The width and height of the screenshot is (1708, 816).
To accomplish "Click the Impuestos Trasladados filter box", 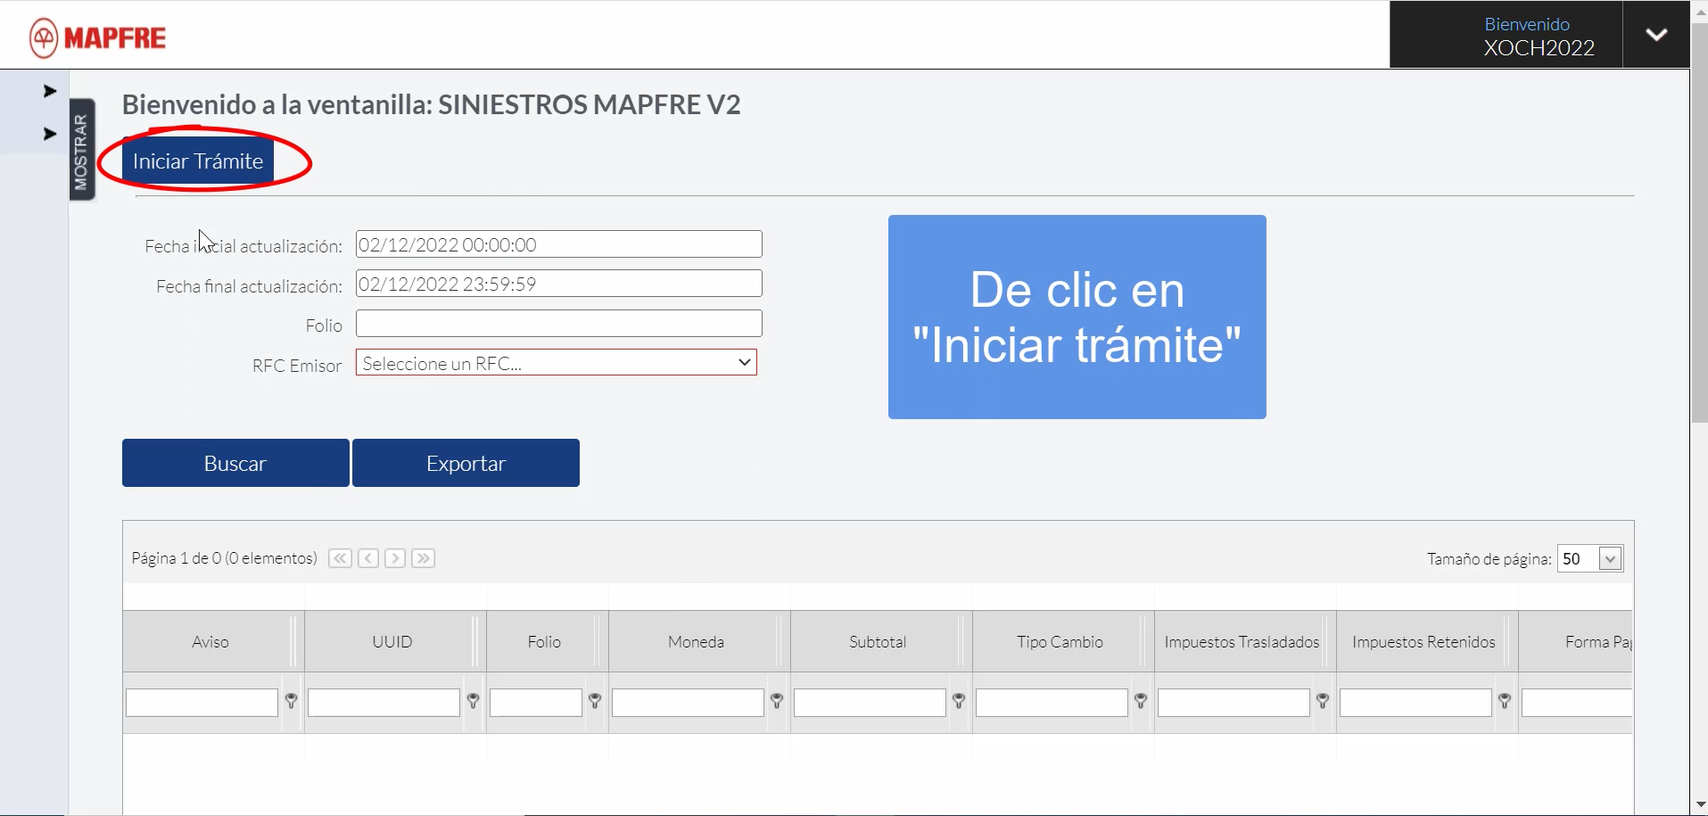I will 1234,703.
